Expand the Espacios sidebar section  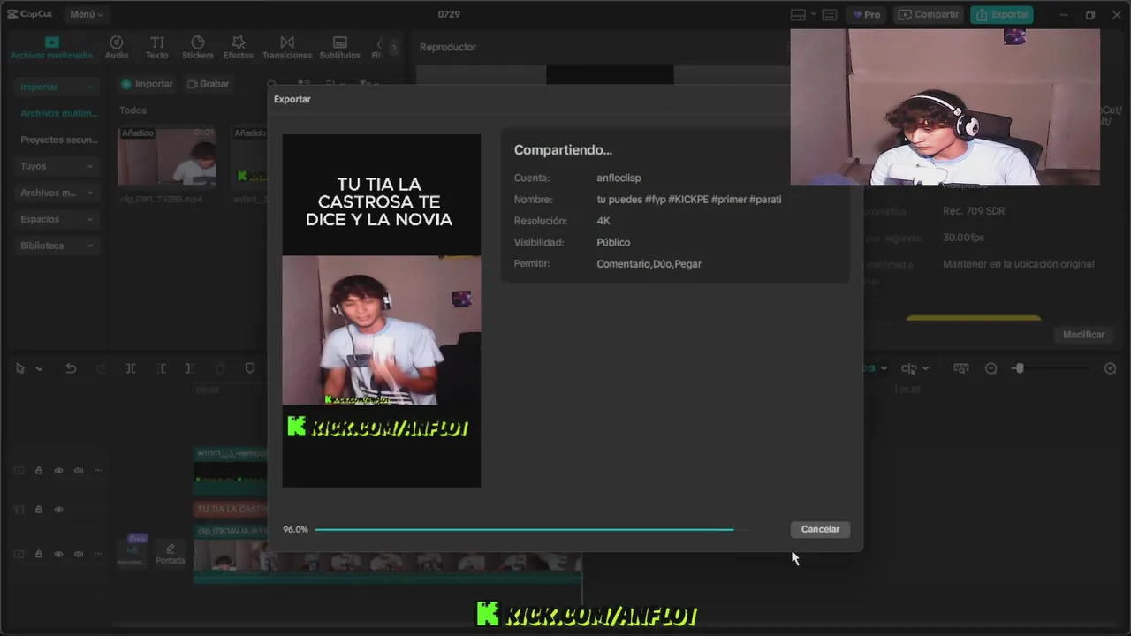[57, 219]
